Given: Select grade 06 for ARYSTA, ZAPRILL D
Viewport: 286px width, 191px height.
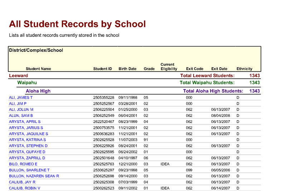Looking at the screenshot, I should 146,158.
